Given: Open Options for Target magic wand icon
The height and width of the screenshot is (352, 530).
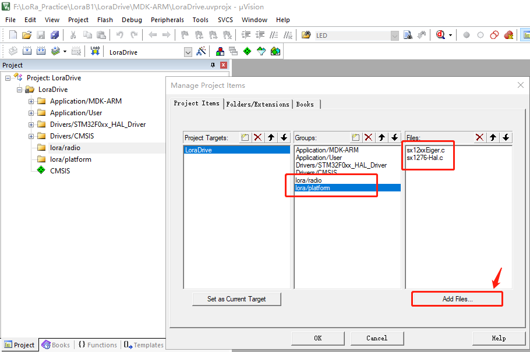Looking at the screenshot, I should click(x=201, y=51).
